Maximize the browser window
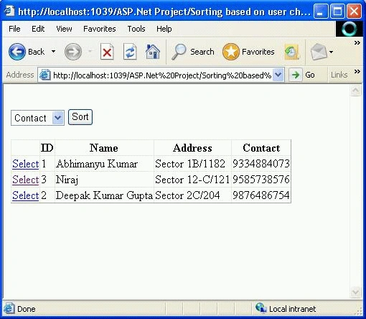This screenshot has height=319, width=366. coord(337,11)
